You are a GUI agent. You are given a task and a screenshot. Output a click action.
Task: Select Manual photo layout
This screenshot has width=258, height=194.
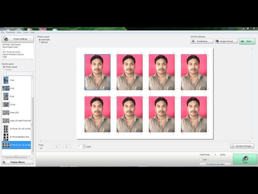[x=40, y=42]
